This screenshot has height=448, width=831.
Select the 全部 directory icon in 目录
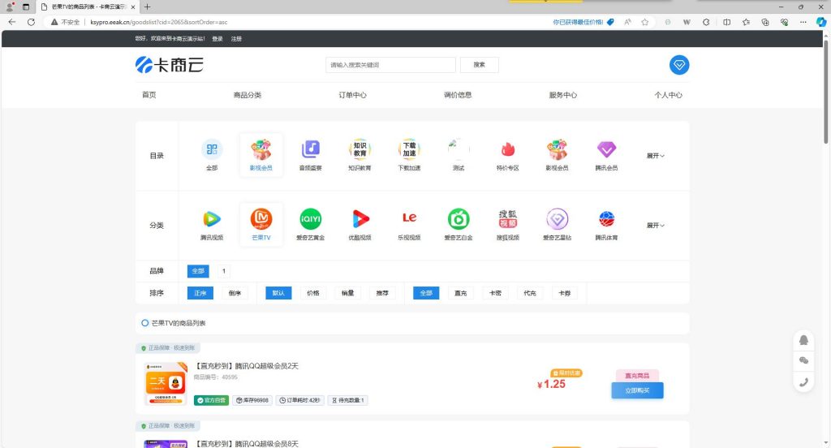pyautogui.click(x=212, y=149)
